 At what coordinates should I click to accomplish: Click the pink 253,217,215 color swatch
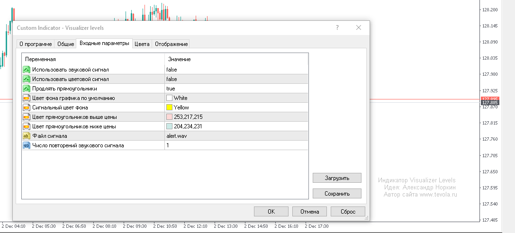(170, 117)
